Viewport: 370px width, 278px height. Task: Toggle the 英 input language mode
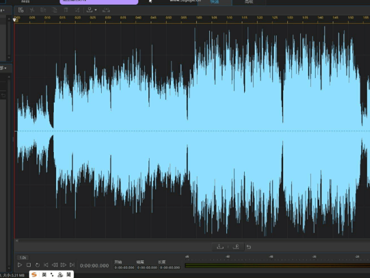point(44,274)
